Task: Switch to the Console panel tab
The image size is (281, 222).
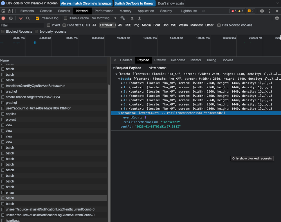Action: click(46, 11)
